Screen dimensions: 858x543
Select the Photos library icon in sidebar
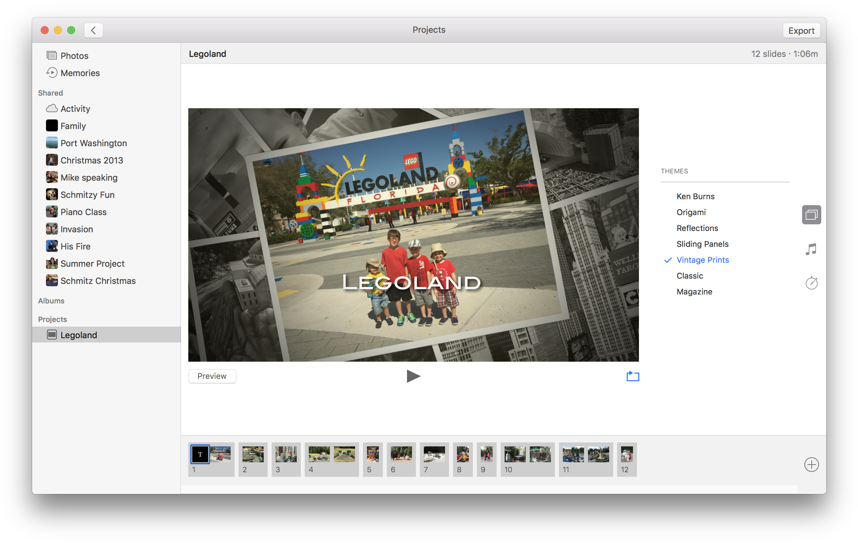point(52,56)
